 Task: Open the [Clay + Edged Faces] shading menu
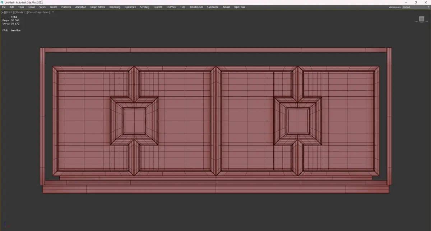39,12
